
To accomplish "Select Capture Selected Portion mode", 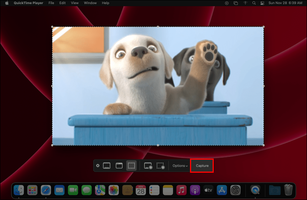I will click(x=131, y=166).
